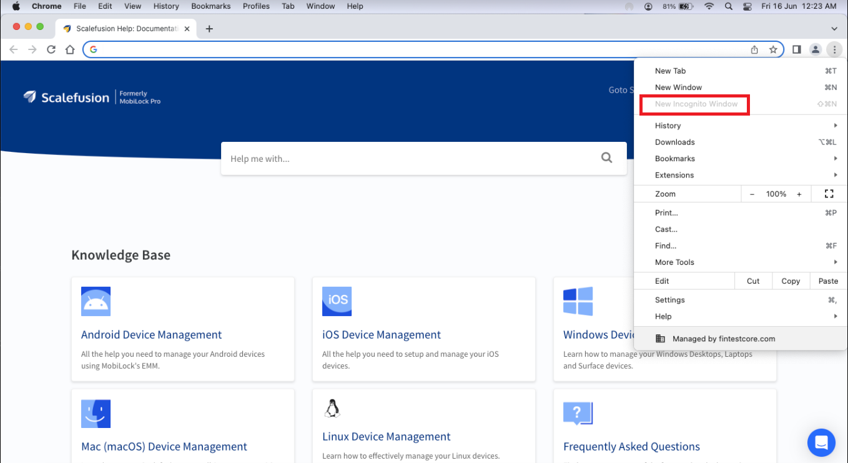Viewport: 848px width, 463px height.
Task: Open Android Device Management link
Action: (152, 335)
